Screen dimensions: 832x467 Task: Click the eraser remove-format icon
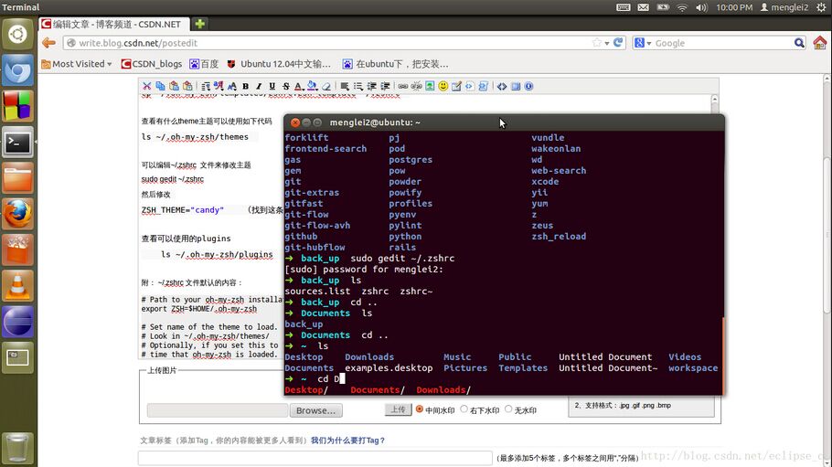tap(327, 86)
